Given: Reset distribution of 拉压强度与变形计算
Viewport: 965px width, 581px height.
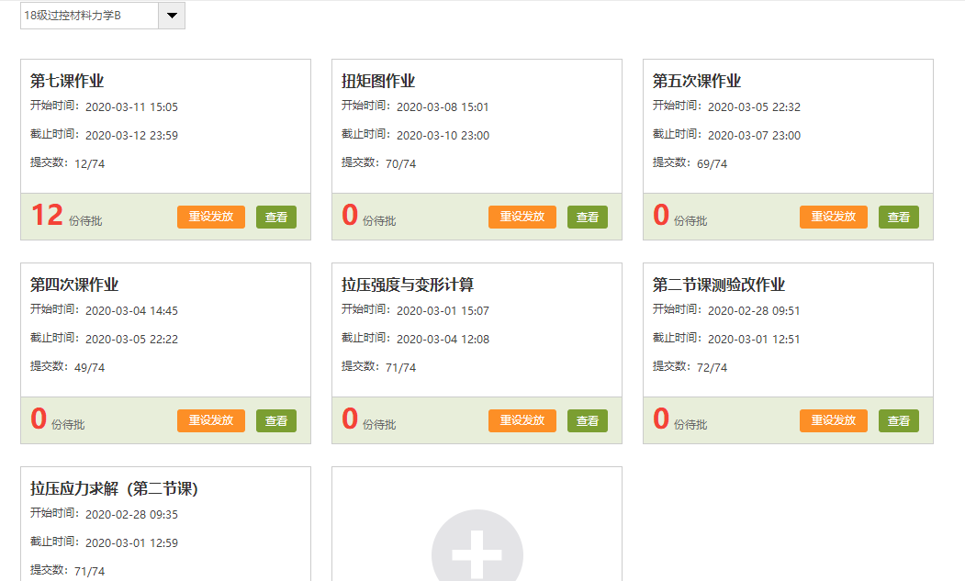Looking at the screenshot, I should pos(522,420).
